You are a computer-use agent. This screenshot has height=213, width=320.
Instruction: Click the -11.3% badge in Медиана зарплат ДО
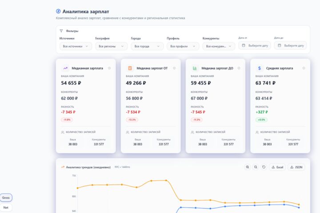(197, 120)
